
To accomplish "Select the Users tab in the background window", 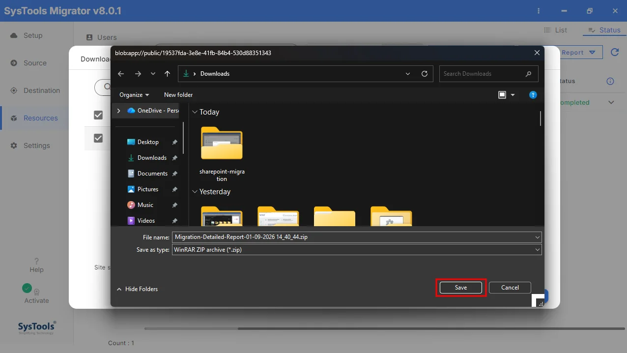I will tap(101, 37).
